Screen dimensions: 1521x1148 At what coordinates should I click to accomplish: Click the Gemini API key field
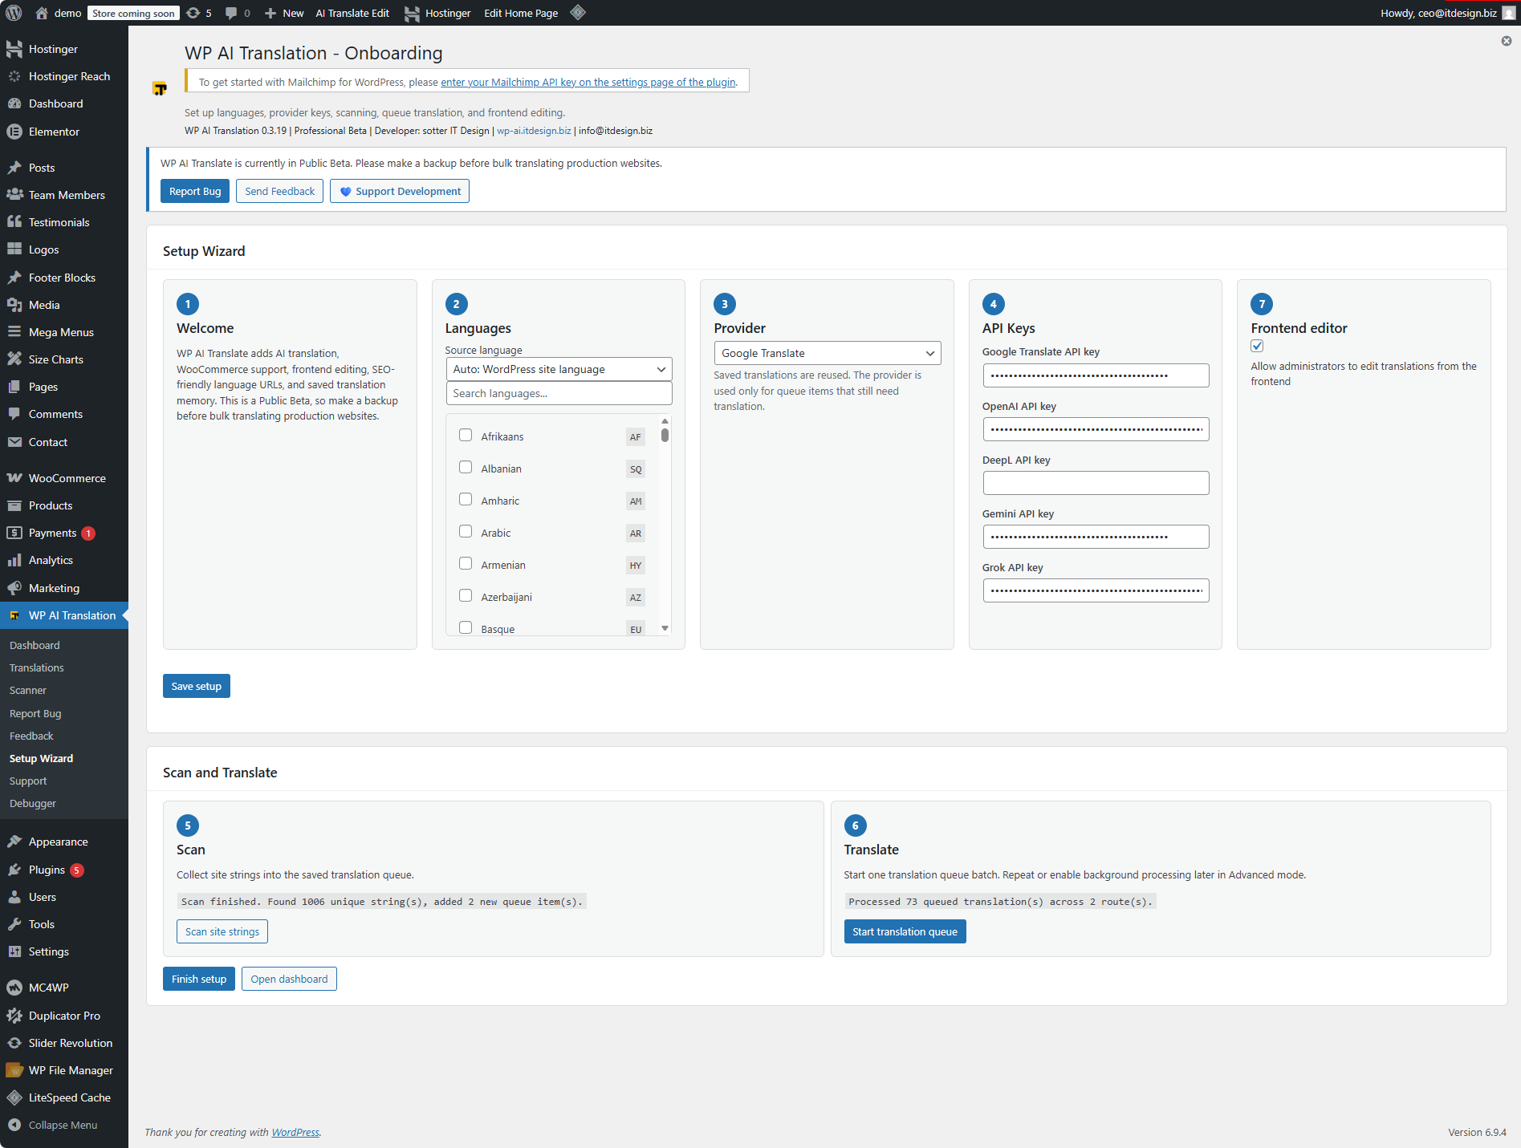[1096, 537]
